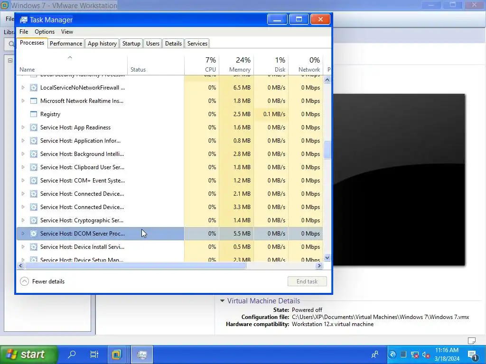Switch to VMware Workstation taskbar icon

coord(117,355)
